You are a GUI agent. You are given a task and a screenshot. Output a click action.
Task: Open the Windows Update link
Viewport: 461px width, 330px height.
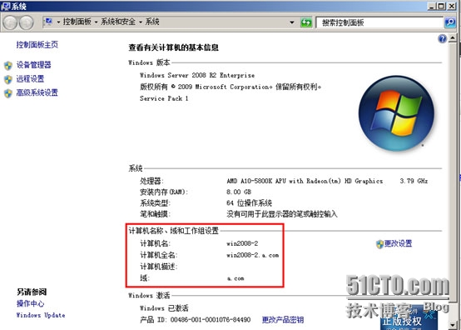coord(41,315)
